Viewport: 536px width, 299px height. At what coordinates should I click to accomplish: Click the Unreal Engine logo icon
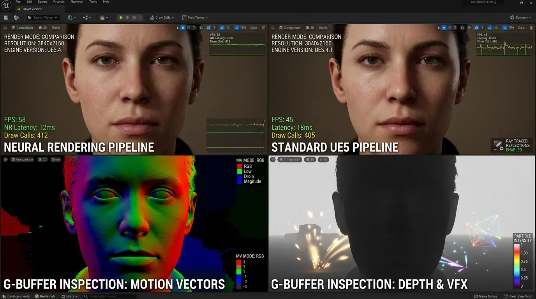click(x=6, y=5)
